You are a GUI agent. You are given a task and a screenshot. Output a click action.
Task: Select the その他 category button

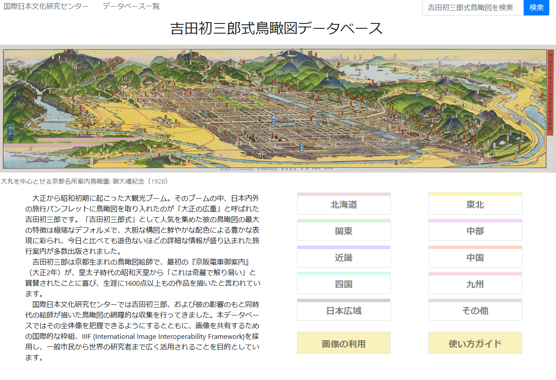pos(475,311)
